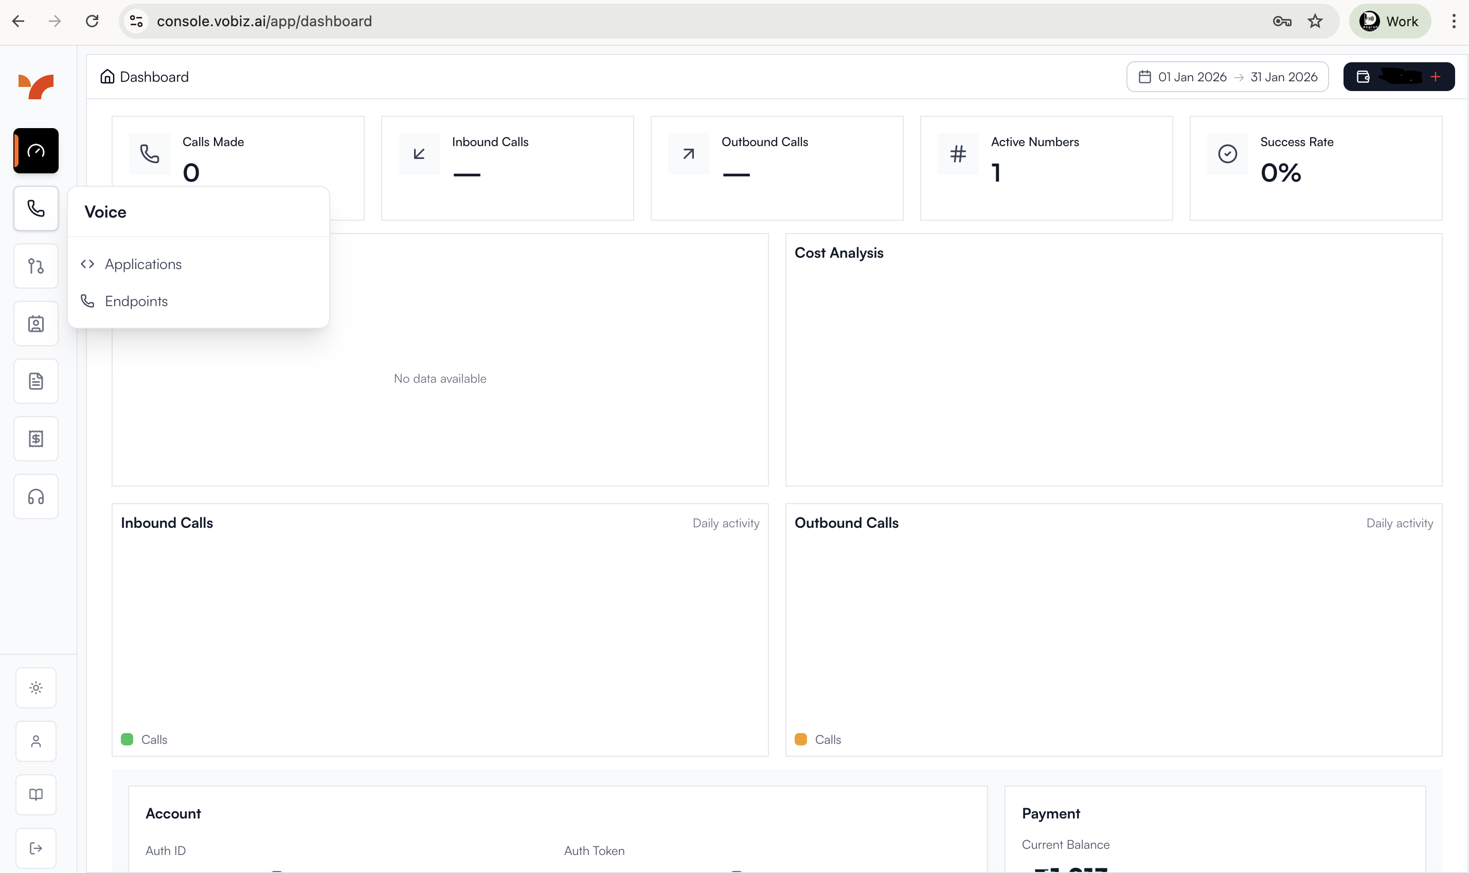Select the Voice phone icon in sidebar
Screen dimensions: 1469x873
35,208
